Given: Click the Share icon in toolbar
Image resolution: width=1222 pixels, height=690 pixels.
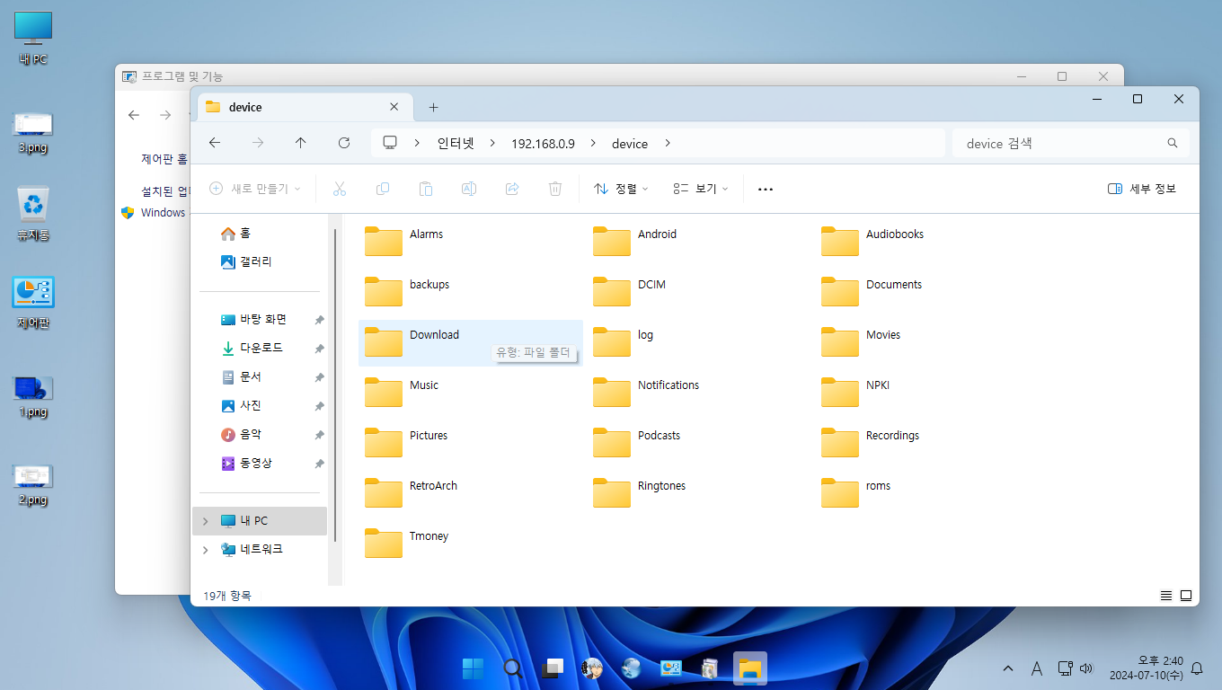Looking at the screenshot, I should pos(512,189).
